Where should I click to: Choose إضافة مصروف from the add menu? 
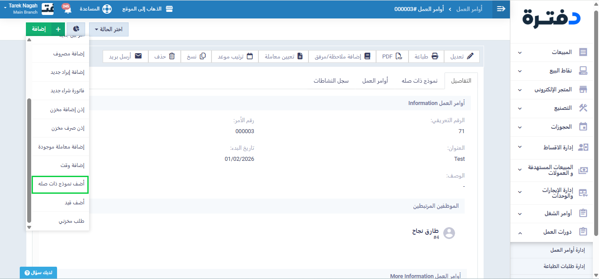point(61,54)
